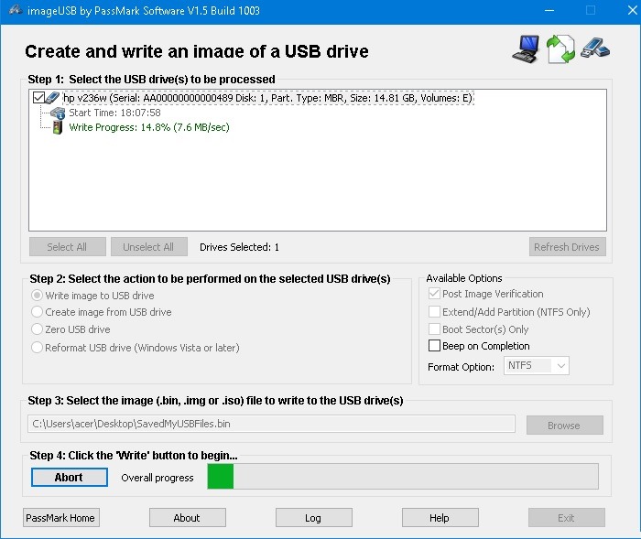Click Refresh Drives button
Screen dimensions: 641x539
[x=568, y=247]
